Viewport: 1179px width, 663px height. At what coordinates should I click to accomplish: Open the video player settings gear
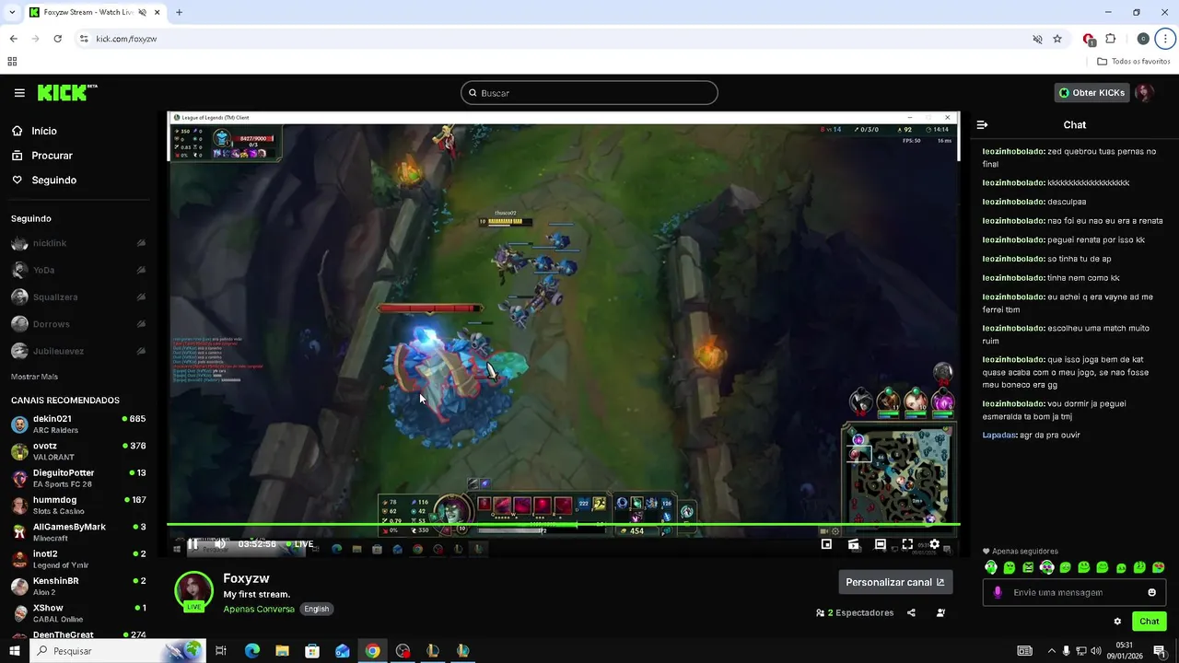[x=934, y=544]
